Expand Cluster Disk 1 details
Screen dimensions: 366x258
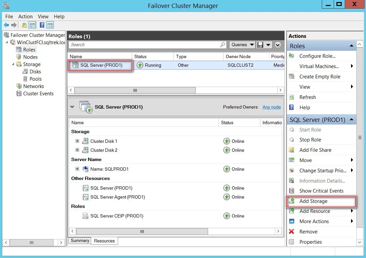77,141
